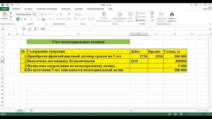212x119 pixels.
Task: Open the Undo history dropdown arrow
Action: 14,5
